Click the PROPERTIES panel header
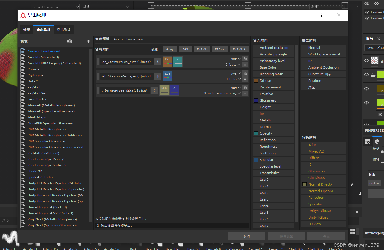Viewport: 384px width, 250px height. (374, 131)
